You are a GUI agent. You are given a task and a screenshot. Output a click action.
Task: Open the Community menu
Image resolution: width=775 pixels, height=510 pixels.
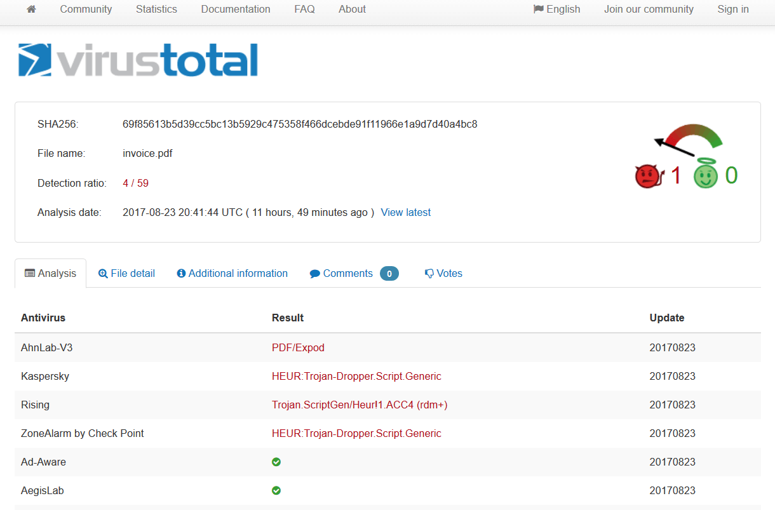[x=86, y=10]
